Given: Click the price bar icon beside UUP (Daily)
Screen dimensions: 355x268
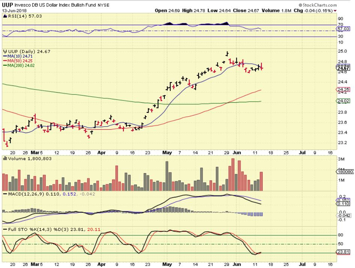Looking at the screenshot, I should click(5, 52).
